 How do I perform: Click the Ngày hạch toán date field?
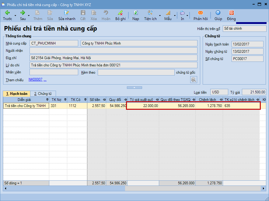pyautogui.click(x=247, y=44)
